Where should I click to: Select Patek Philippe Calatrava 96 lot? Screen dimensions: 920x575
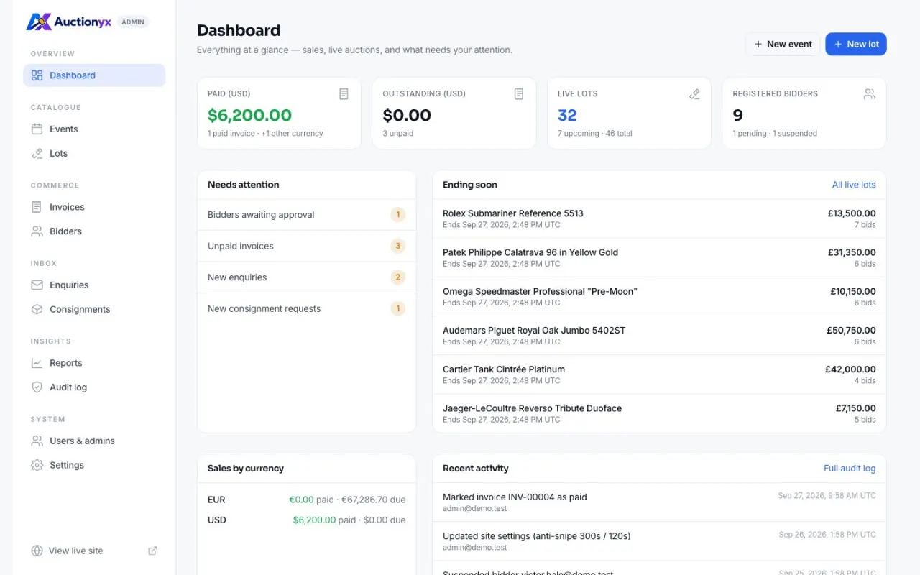tap(659, 258)
